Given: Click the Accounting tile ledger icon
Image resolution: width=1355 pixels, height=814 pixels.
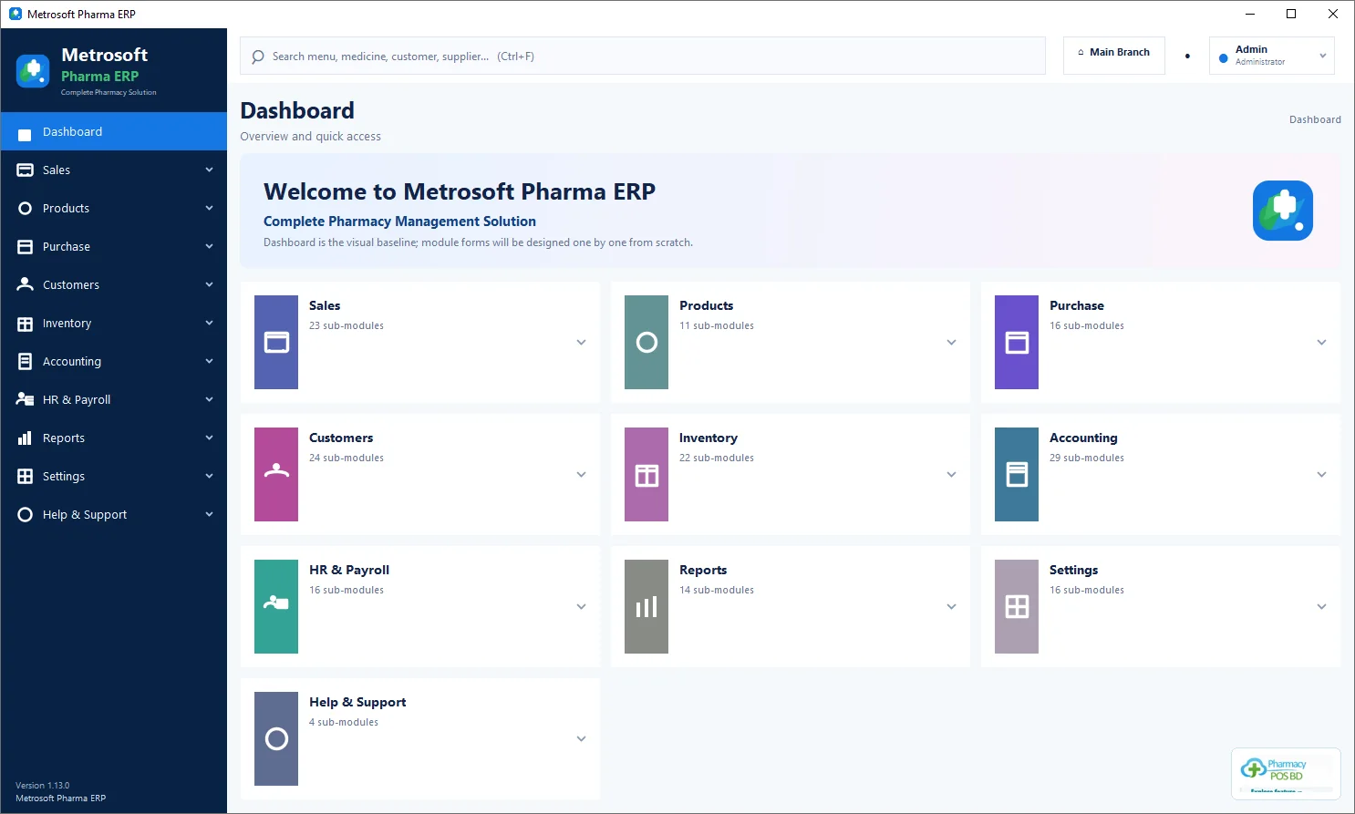Looking at the screenshot, I should (1017, 474).
